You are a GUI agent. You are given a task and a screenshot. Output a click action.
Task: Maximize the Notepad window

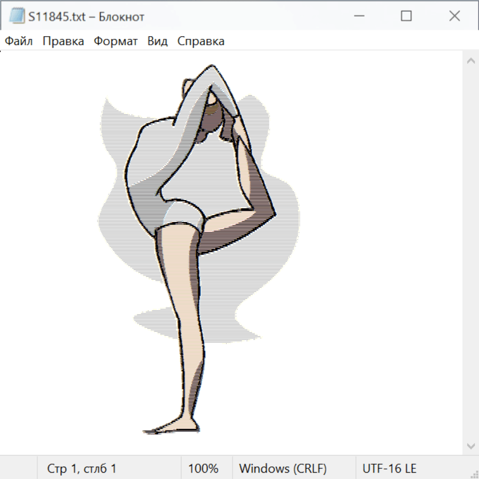coord(406,16)
